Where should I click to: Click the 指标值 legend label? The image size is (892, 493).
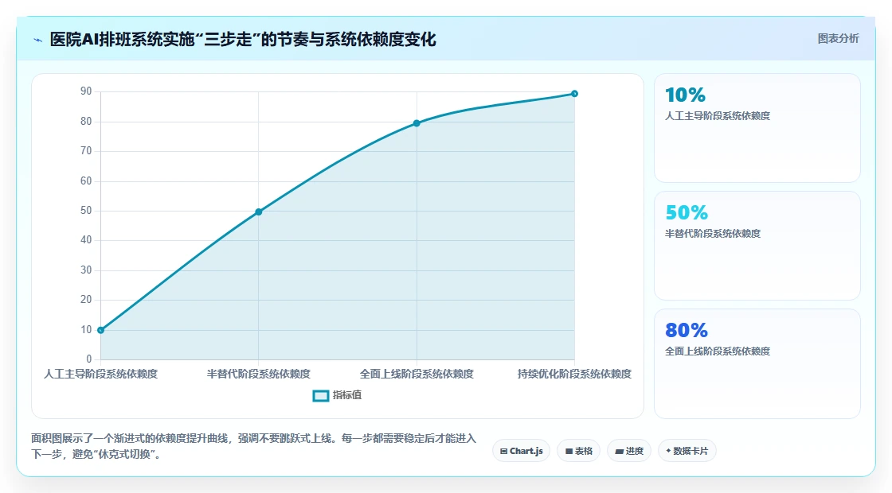pyautogui.click(x=347, y=395)
